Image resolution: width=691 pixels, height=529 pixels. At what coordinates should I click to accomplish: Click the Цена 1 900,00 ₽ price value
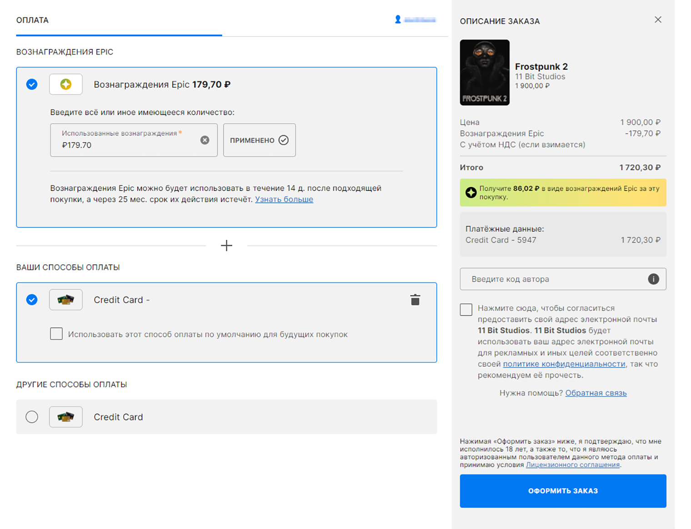(x=641, y=122)
